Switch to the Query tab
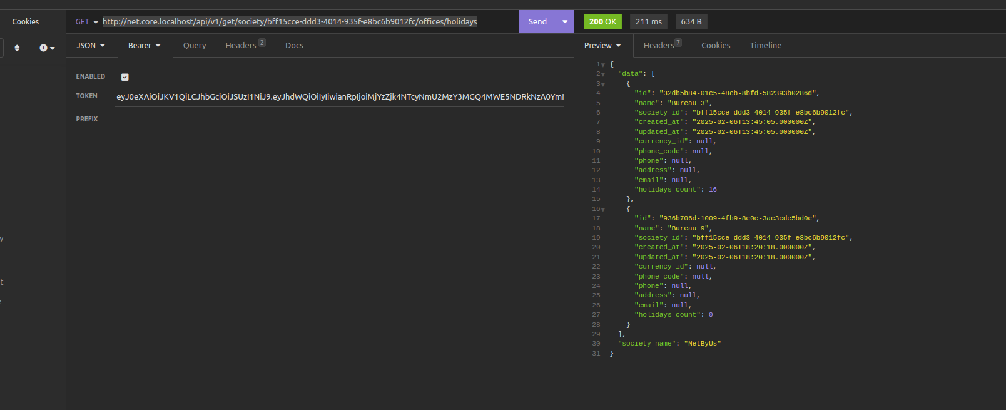The height and width of the screenshot is (410, 1006). pyautogui.click(x=195, y=45)
